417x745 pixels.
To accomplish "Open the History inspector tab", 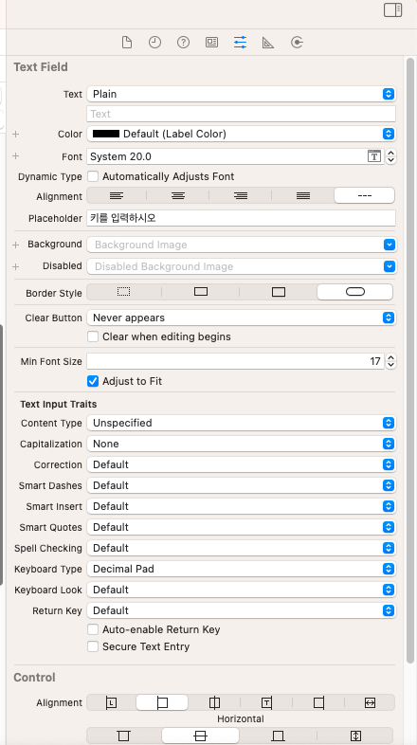I will 154,43.
